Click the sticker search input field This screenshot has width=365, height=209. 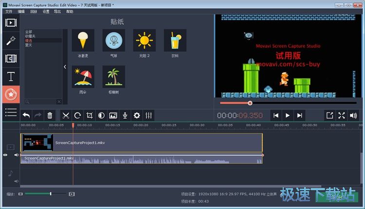pyautogui.click(x=41, y=102)
